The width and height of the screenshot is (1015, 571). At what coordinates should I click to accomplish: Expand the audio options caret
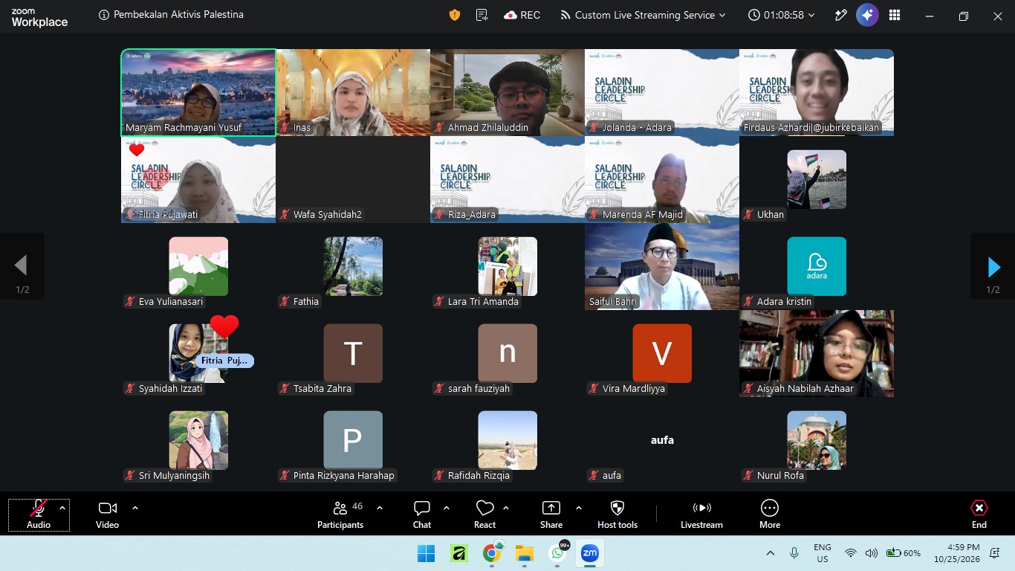(62, 508)
